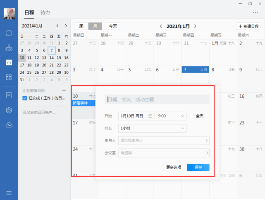
Task: Select day 16 cell in main calendar
Action: pos(251,106)
